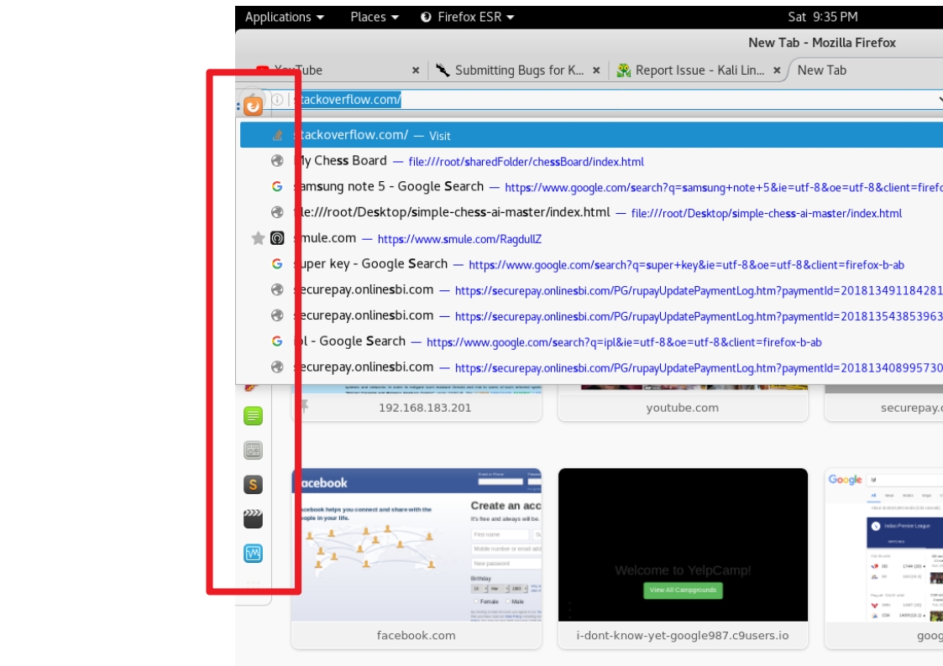
Task: Select the stackoverflow.com Visit suggestion
Action: tap(588, 135)
